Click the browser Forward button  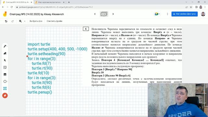7,7
